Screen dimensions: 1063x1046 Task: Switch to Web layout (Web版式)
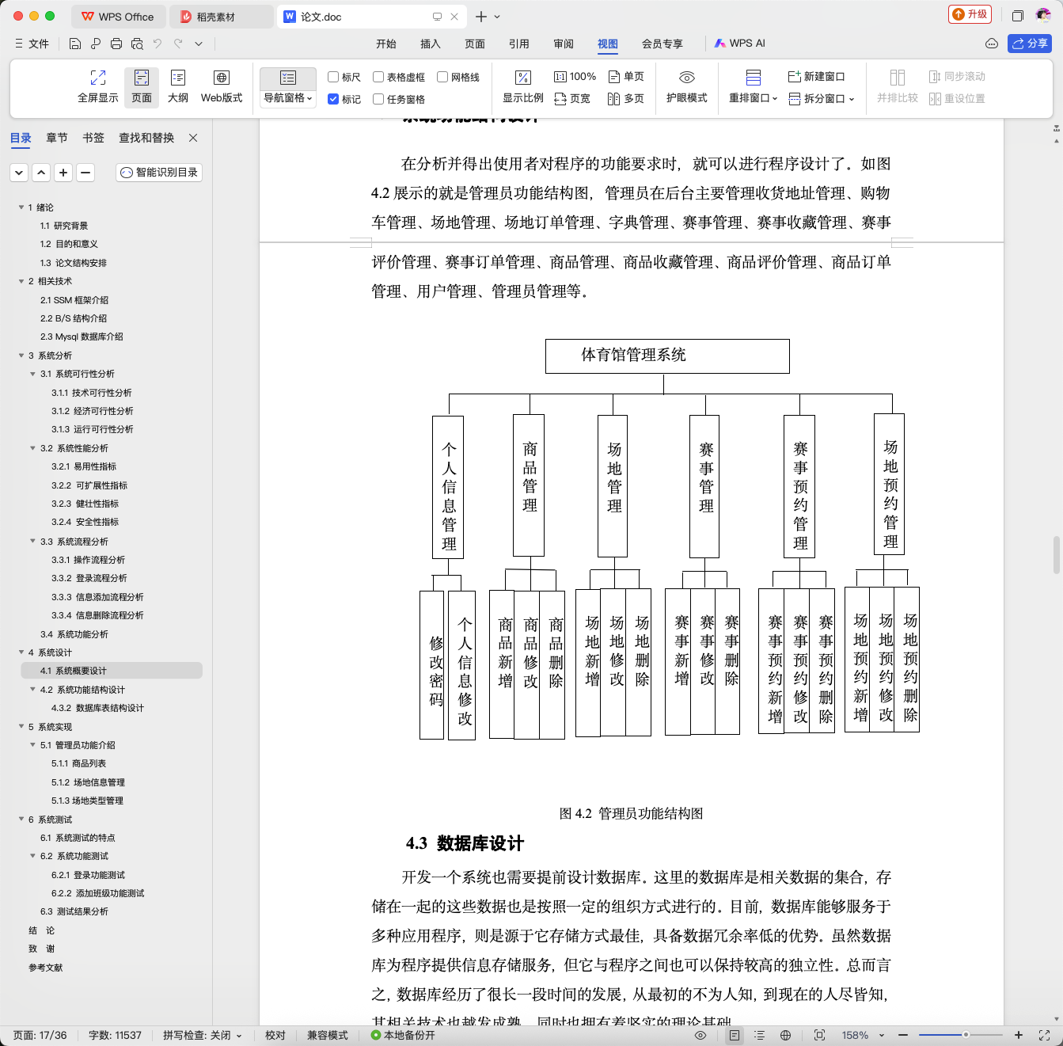pos(222,86)
